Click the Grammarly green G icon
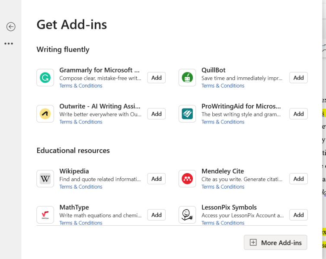Viewport: 326px width, 259px height. click(45, 78)
